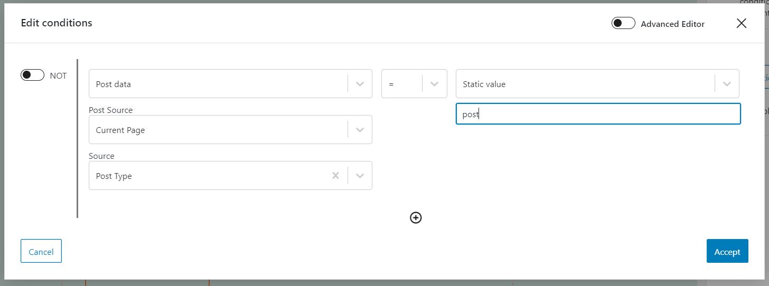The width and height of the screenshot is (769, 286).
Task: Click the chevron arrow of Static value selector
Action: (x=727, y=84)
